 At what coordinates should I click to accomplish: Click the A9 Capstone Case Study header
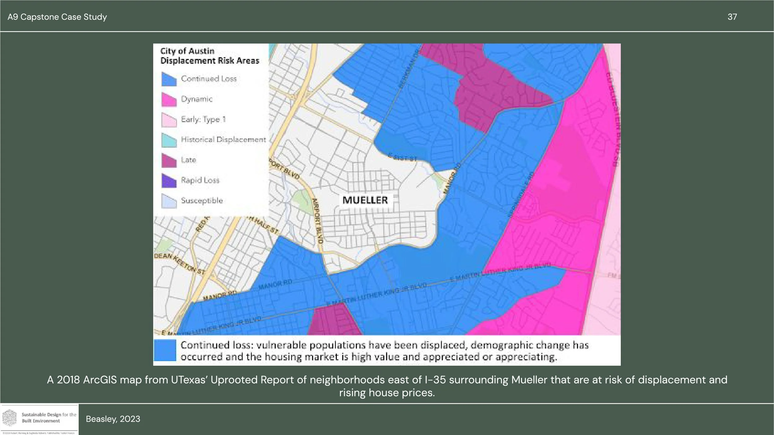tap(57, 17)
